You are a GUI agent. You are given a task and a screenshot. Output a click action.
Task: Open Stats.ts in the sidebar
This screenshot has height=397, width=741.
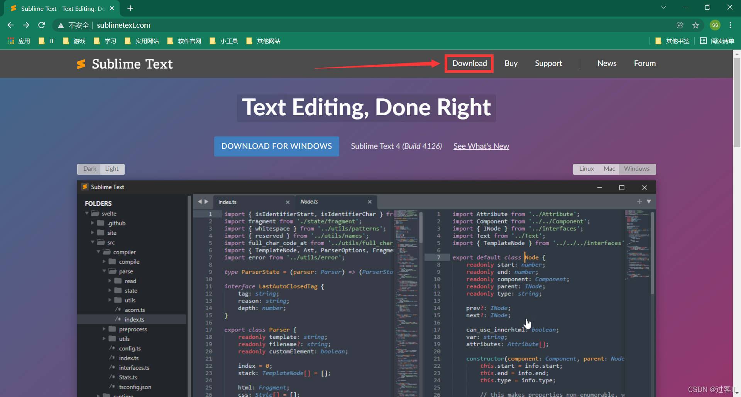coord(128,377)
